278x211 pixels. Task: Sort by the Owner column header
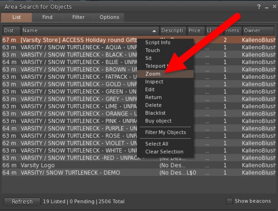258,31
